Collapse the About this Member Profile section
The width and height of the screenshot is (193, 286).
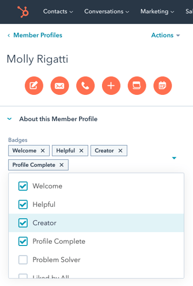point(10,119)
